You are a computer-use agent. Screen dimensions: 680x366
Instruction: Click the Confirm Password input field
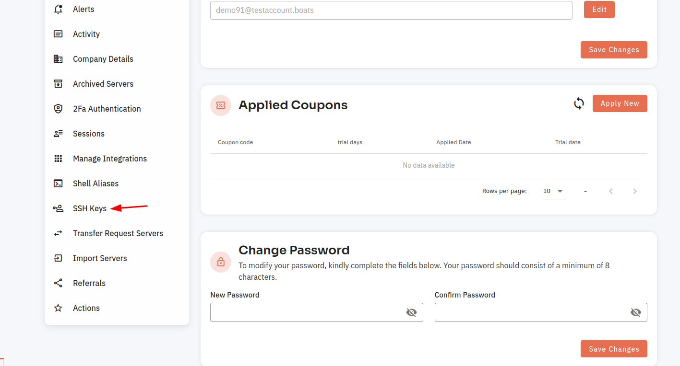point(541,312)
